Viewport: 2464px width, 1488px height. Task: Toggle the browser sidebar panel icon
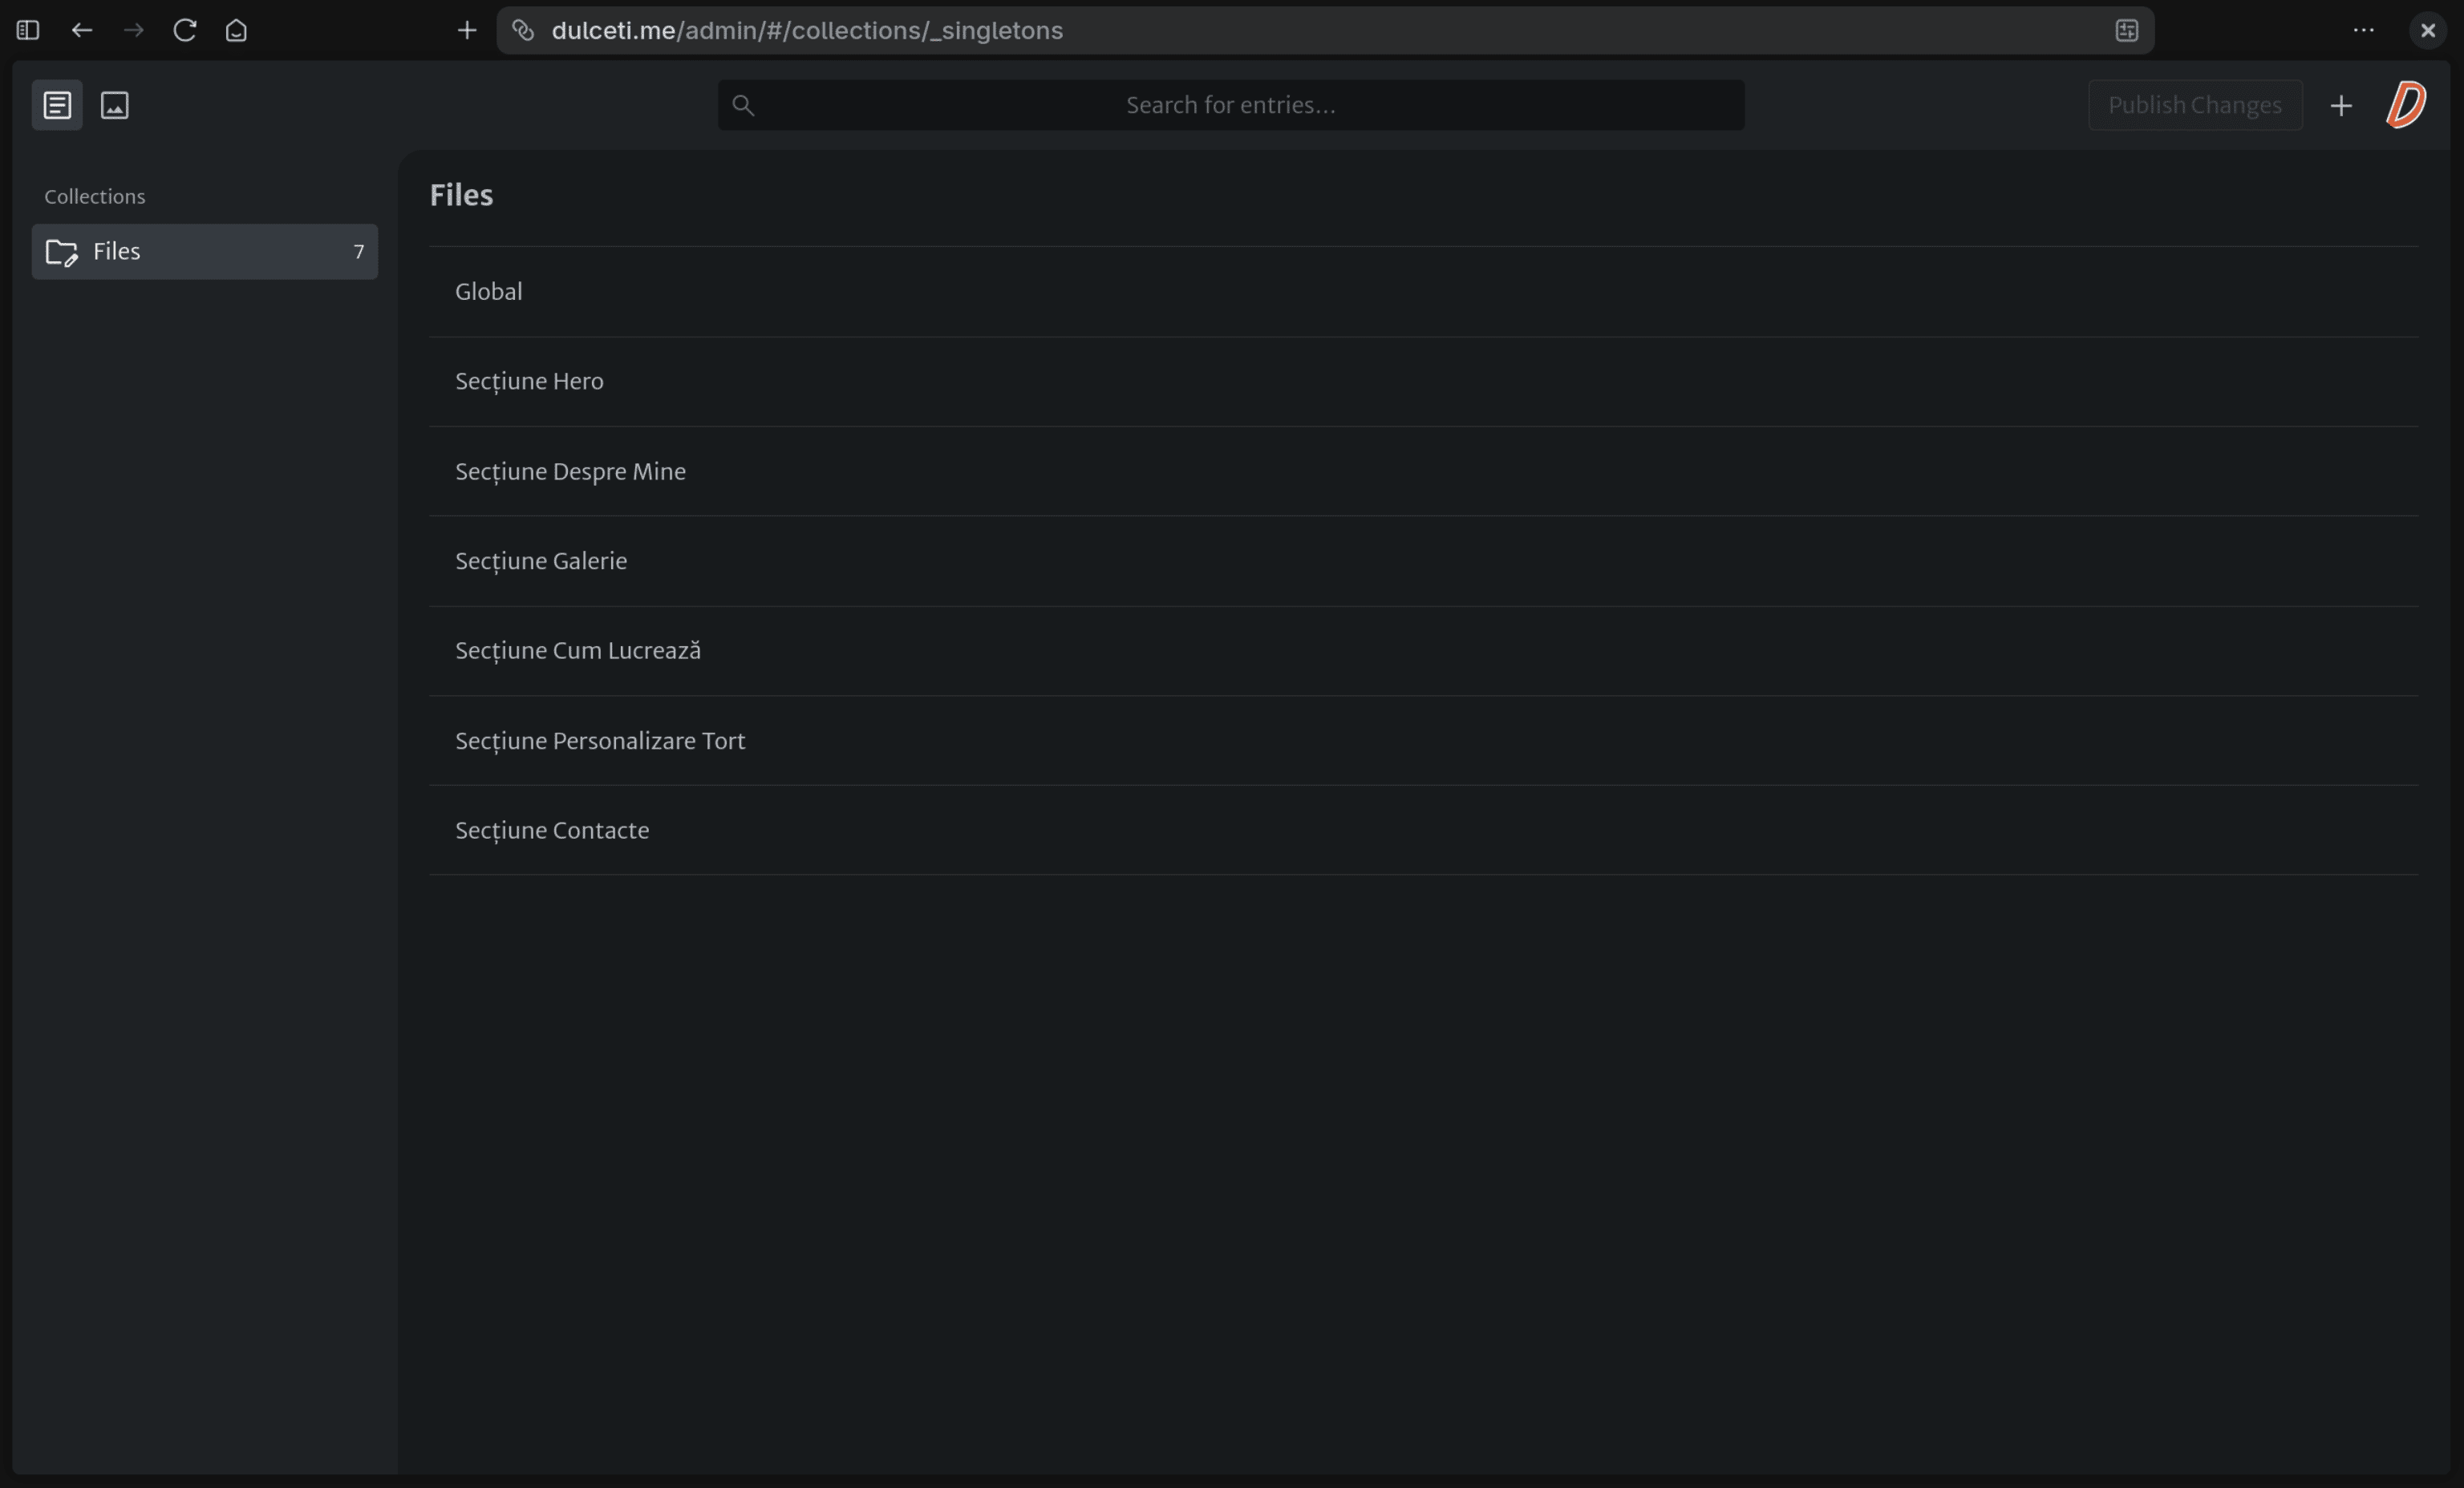coord(28,30)
